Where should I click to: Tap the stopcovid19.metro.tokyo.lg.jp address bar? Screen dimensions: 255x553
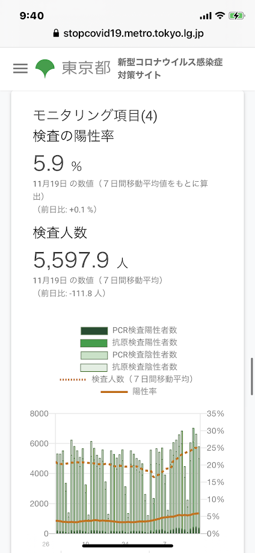(128, 34)
